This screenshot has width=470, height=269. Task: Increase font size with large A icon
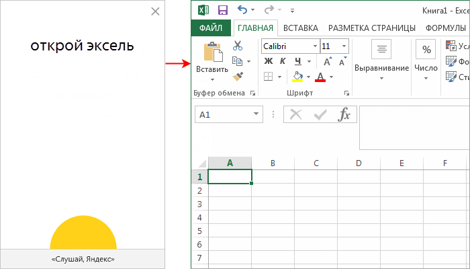tap(326, 61)
